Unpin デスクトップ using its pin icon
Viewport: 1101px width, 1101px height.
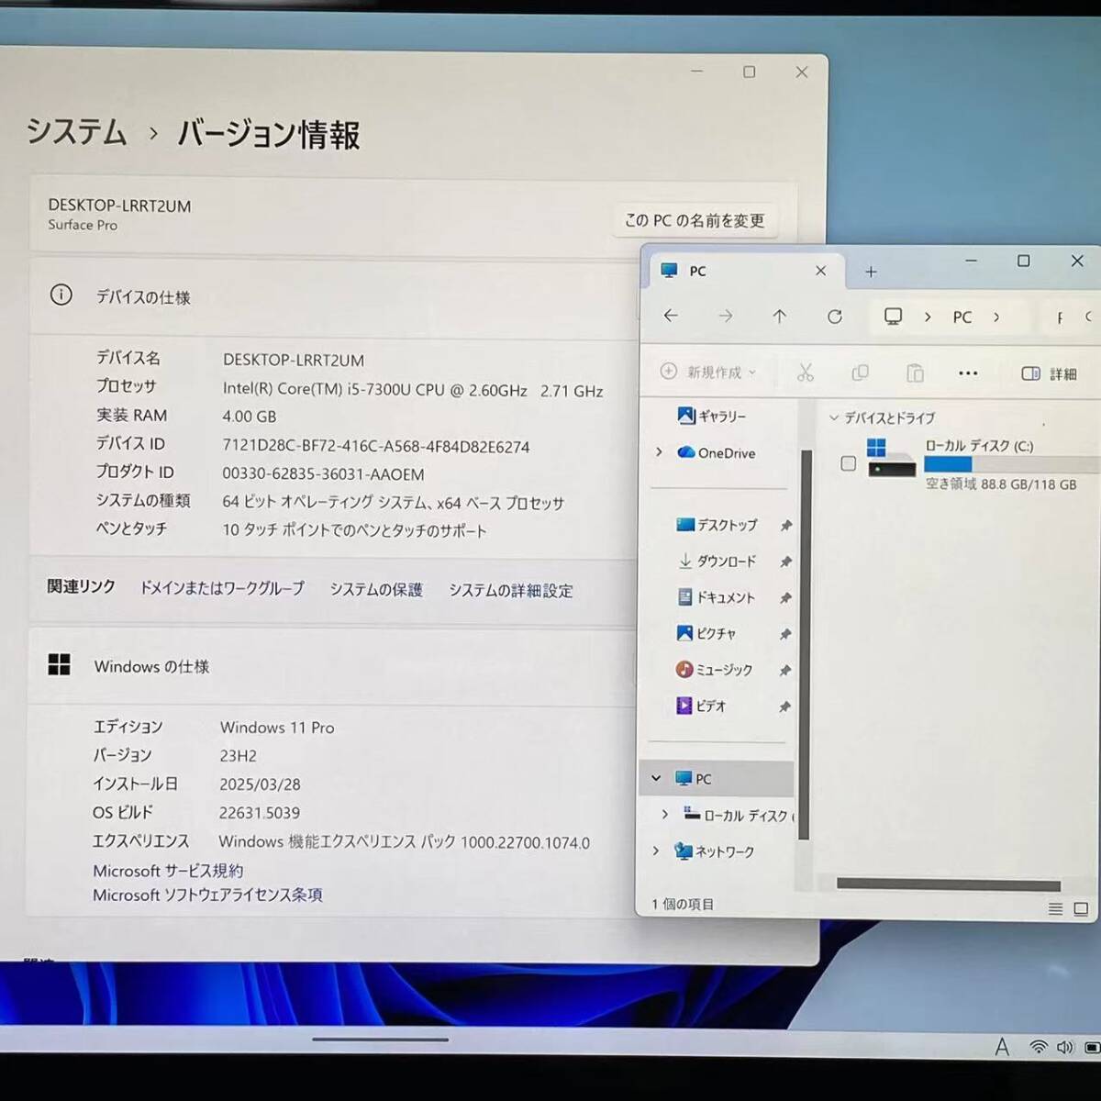[x=786, y=526]
